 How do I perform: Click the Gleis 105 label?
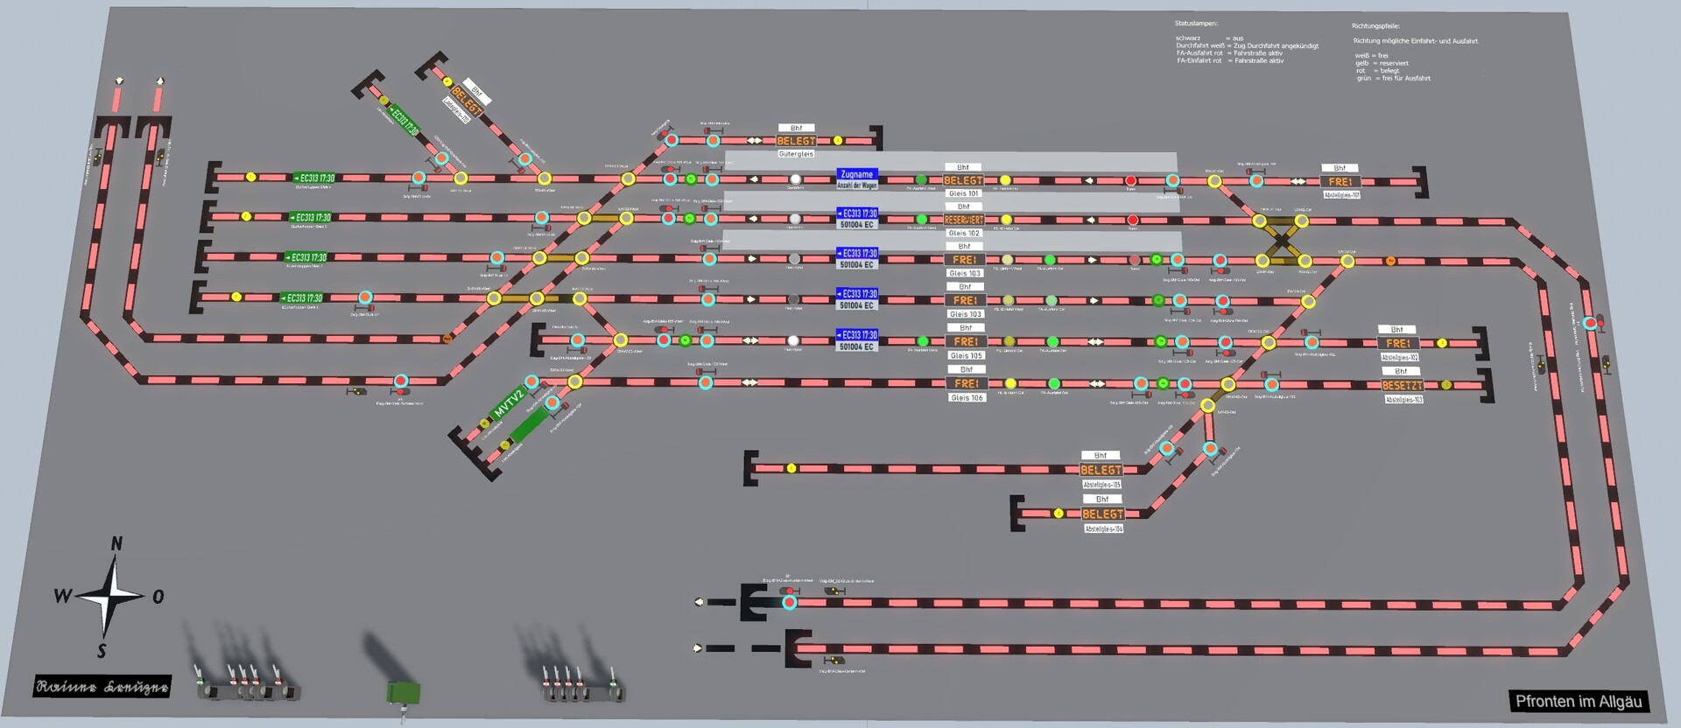click(x=966, y=355)
